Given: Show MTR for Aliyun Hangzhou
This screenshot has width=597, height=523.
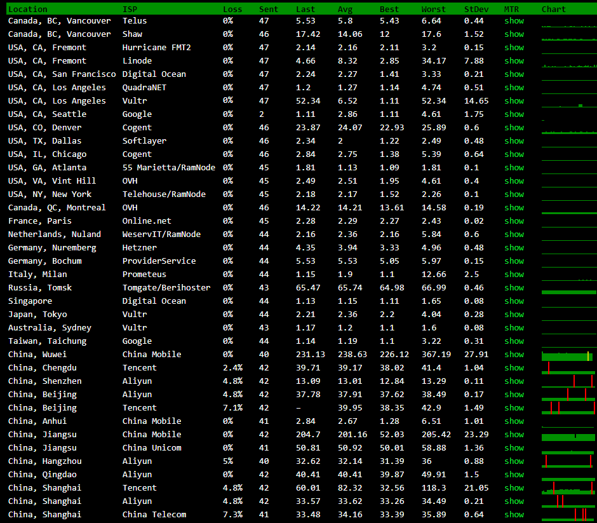Looking at the screenshot, I should tap(514, 461).
